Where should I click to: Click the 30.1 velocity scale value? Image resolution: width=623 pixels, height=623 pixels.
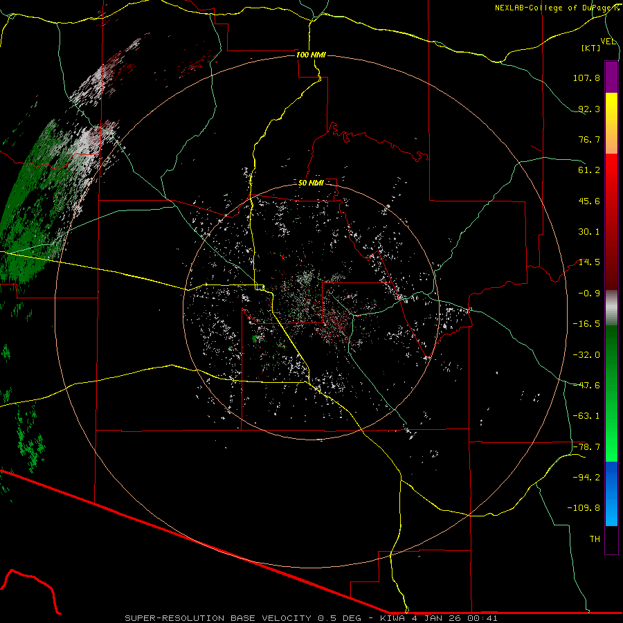pos(589,232)
